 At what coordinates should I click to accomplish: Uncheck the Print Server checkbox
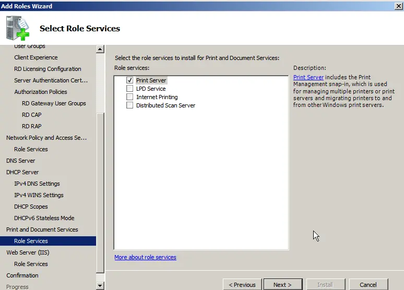point(129,80)
